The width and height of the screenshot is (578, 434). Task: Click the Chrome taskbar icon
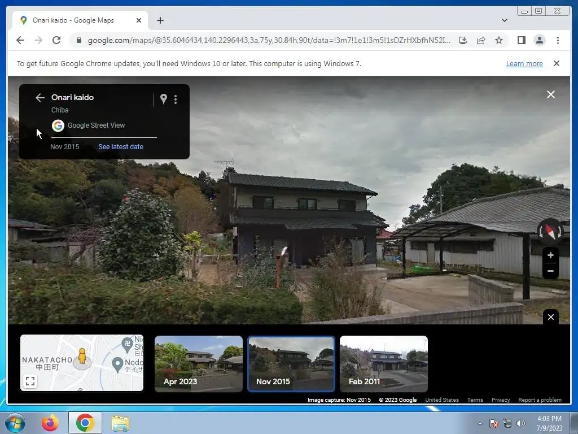[85, 423]
